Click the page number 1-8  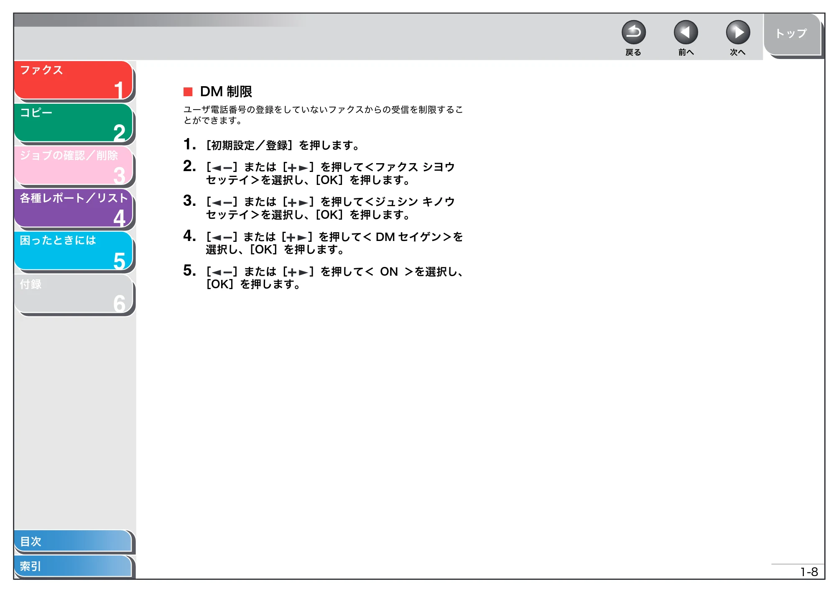(x=809, y=572)
